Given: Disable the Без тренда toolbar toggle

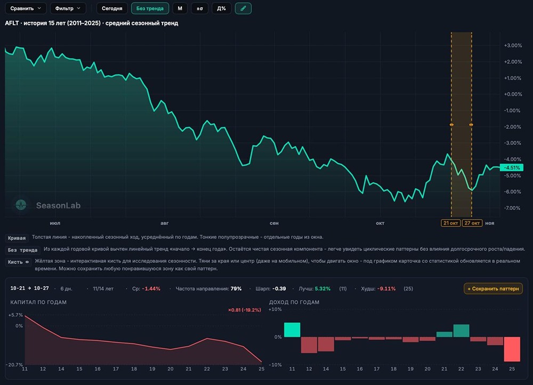Looking at the screenshot, I should 150,9.
